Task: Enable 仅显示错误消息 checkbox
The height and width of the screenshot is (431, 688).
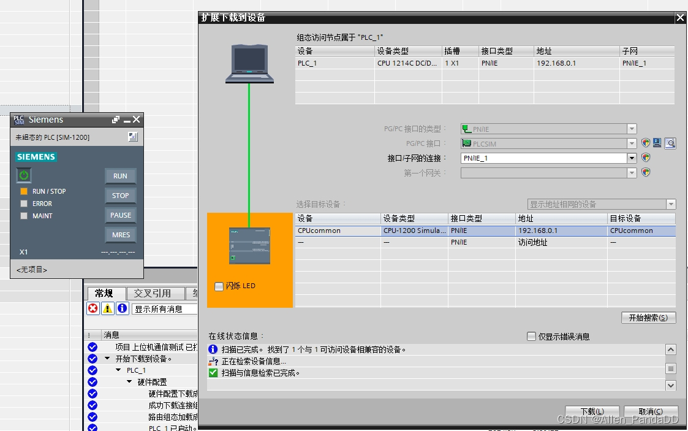Action: coord(531,336)
